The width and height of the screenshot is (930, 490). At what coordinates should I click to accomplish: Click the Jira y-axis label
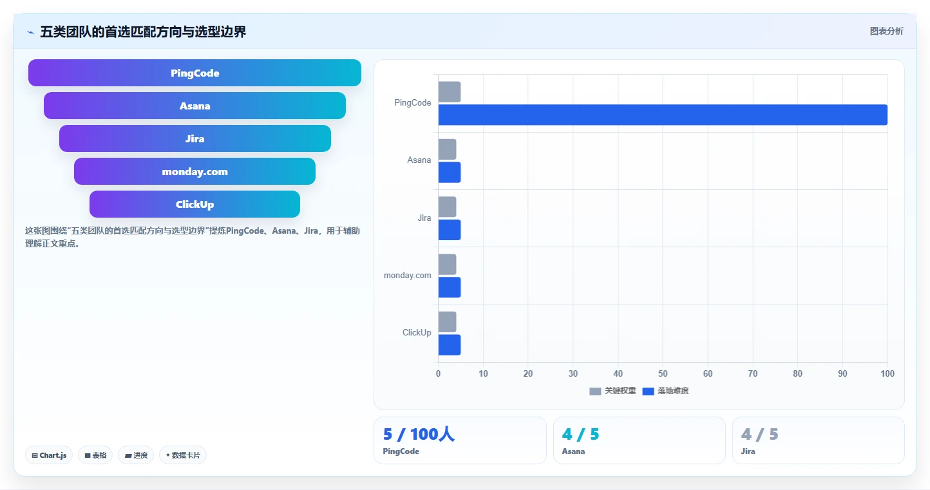(424, 218)
